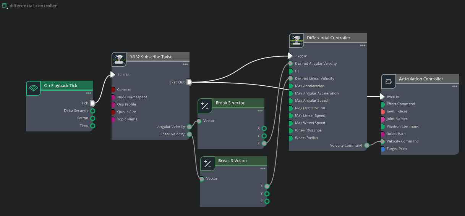The height and width of the screenshot is (216, 465).
Task: Click the upper Break 3-Vector X output port
Action: (x=264, y=128)
